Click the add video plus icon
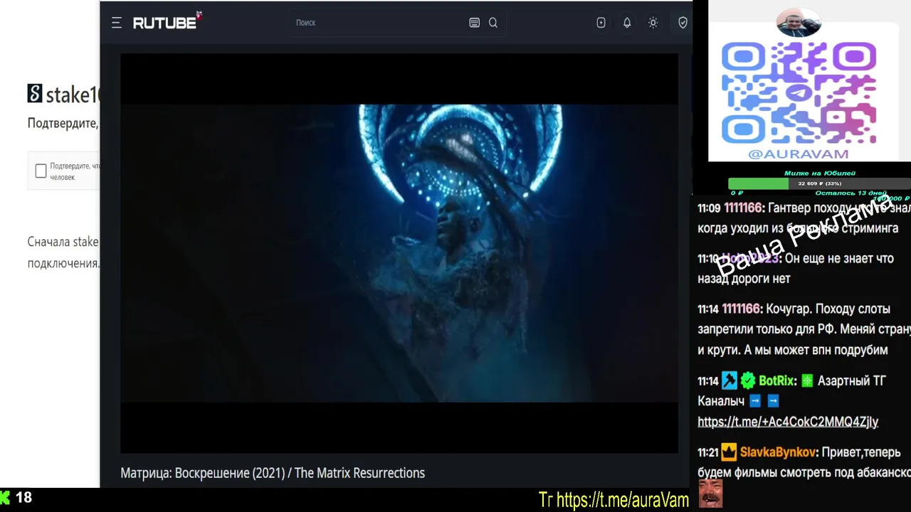Screen dimensions: 911x512 [601, 23]
